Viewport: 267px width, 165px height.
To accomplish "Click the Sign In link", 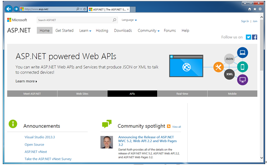I will click(245, 21).
